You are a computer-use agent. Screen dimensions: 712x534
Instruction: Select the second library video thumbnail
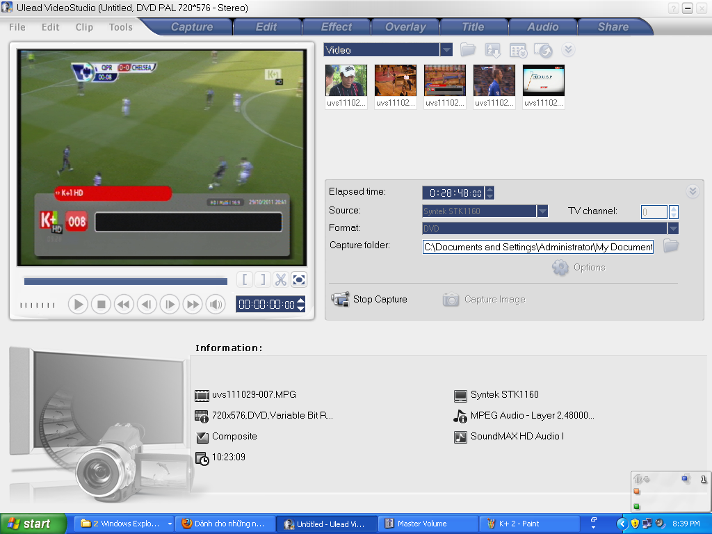pos(396,80)
